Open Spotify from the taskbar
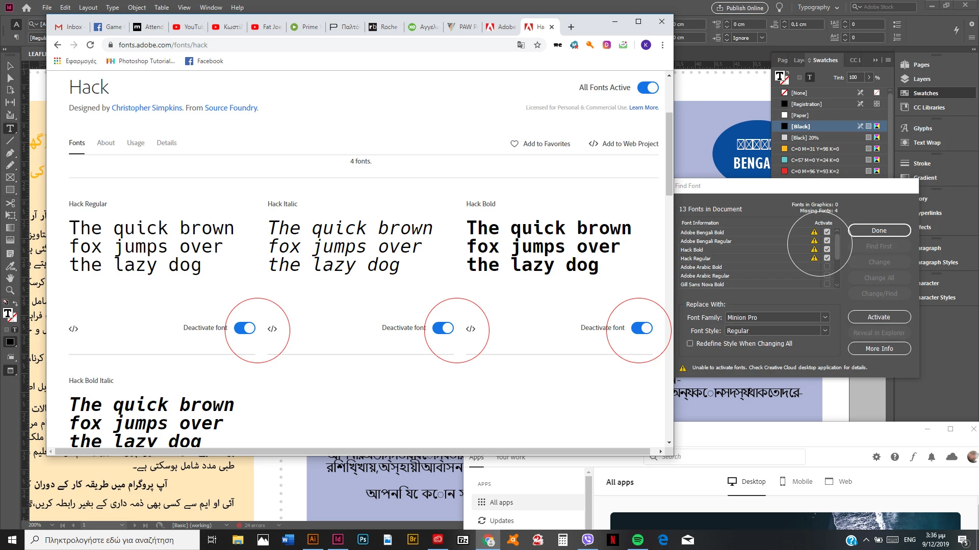The width and height of the screenshot is (979, 550). pyautogui.click(x=637, y=540)
